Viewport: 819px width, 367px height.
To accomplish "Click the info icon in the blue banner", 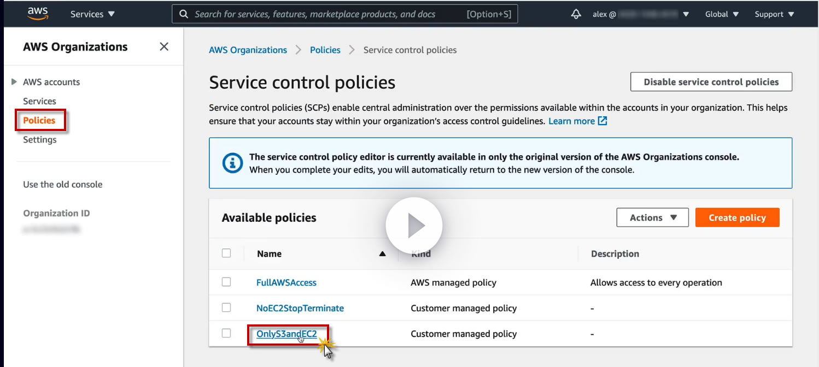I will pyautogui.click(x=233, y=163).
